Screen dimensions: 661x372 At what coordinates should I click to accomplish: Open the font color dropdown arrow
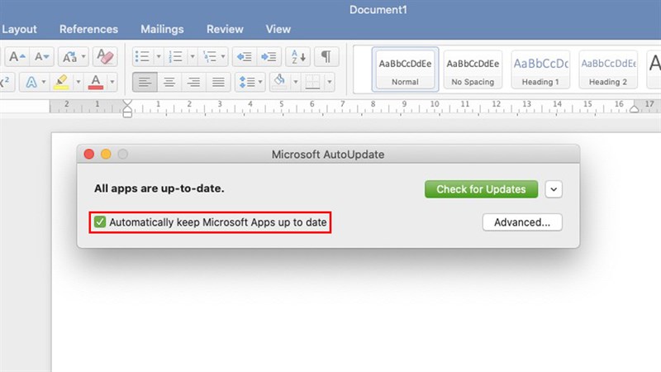(x=112, y=82)
